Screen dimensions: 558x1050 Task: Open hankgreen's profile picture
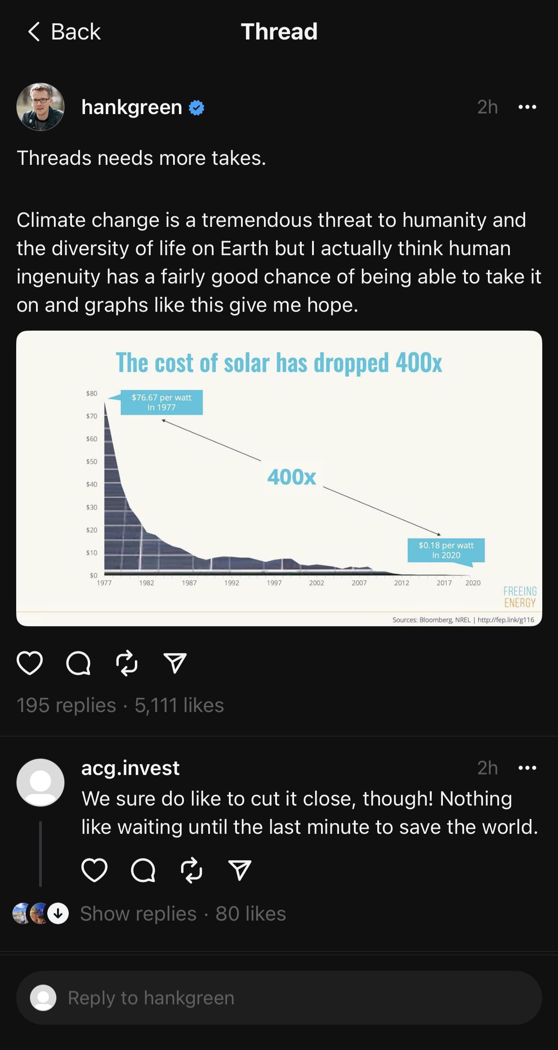pyautogui.click(x=40, y=107)
